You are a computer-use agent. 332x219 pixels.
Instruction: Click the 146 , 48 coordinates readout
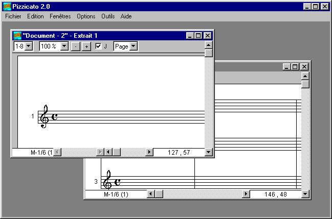pos(275,194)
